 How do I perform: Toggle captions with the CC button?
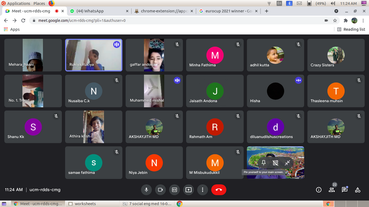click(x=174, y=190)
